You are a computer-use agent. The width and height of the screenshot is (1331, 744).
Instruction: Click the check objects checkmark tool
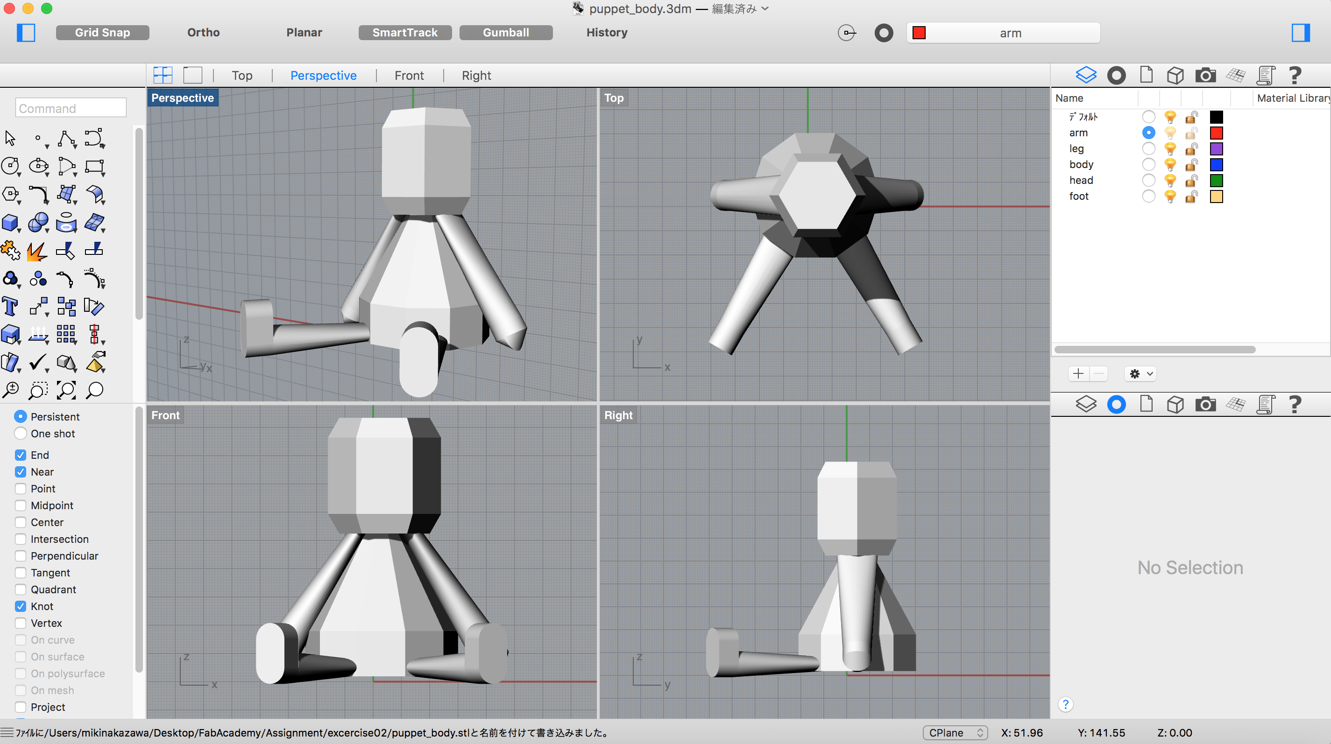38,363
